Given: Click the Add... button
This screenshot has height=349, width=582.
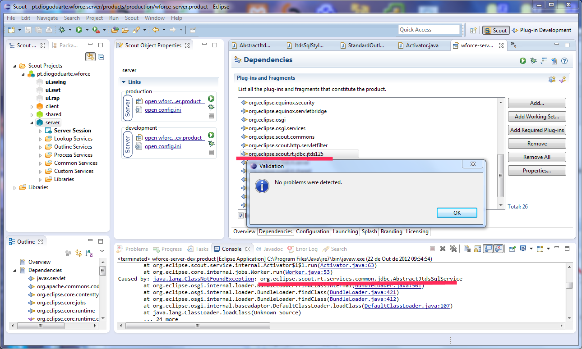Looking at the screenshot, I should tap(537, 103).
